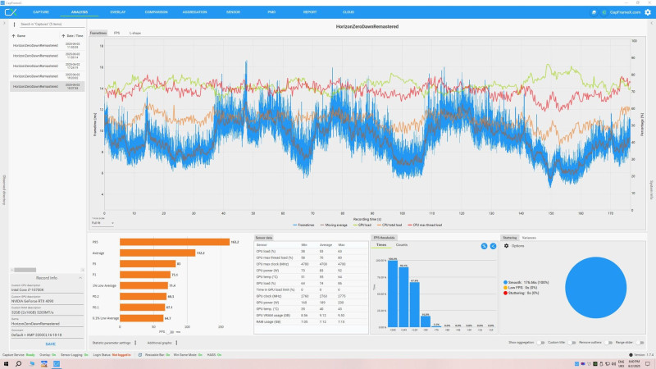The width and height of the screenshot is (656, 369).
Task: Open the screenshot icon in the header bar
Action: (594, 12)
